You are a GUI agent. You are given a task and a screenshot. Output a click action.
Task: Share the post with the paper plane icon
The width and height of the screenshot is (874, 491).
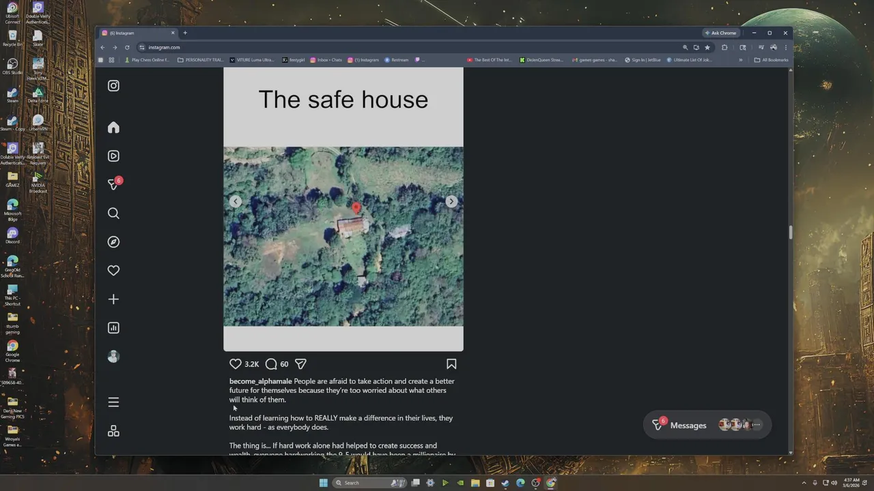pos(300,364)
